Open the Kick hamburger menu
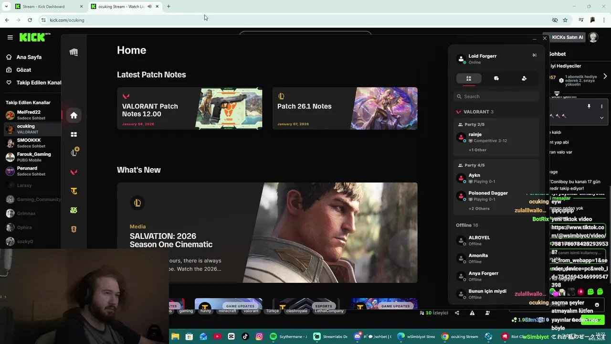611x344 pixels. [10, 37]
